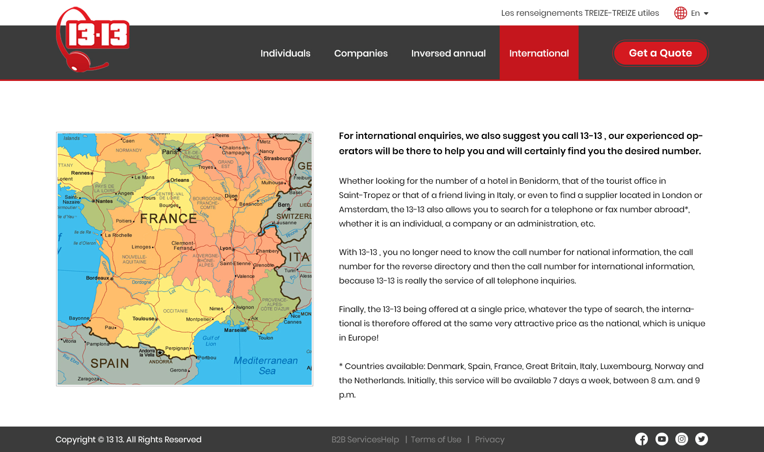
Task: Click 'Copyright © 13 13. All Rights Reserved'
Action: pos(128,440)
